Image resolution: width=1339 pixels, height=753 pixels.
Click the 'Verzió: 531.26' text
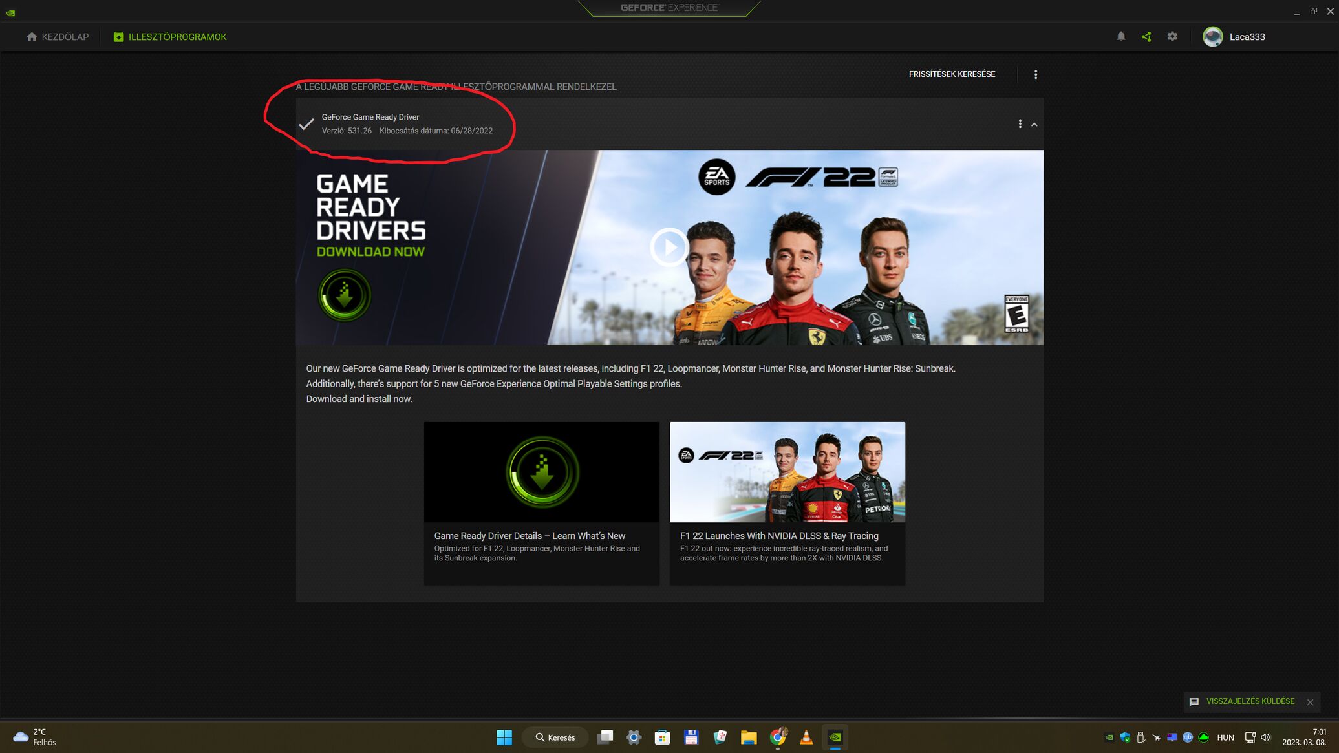pos(347,131)
